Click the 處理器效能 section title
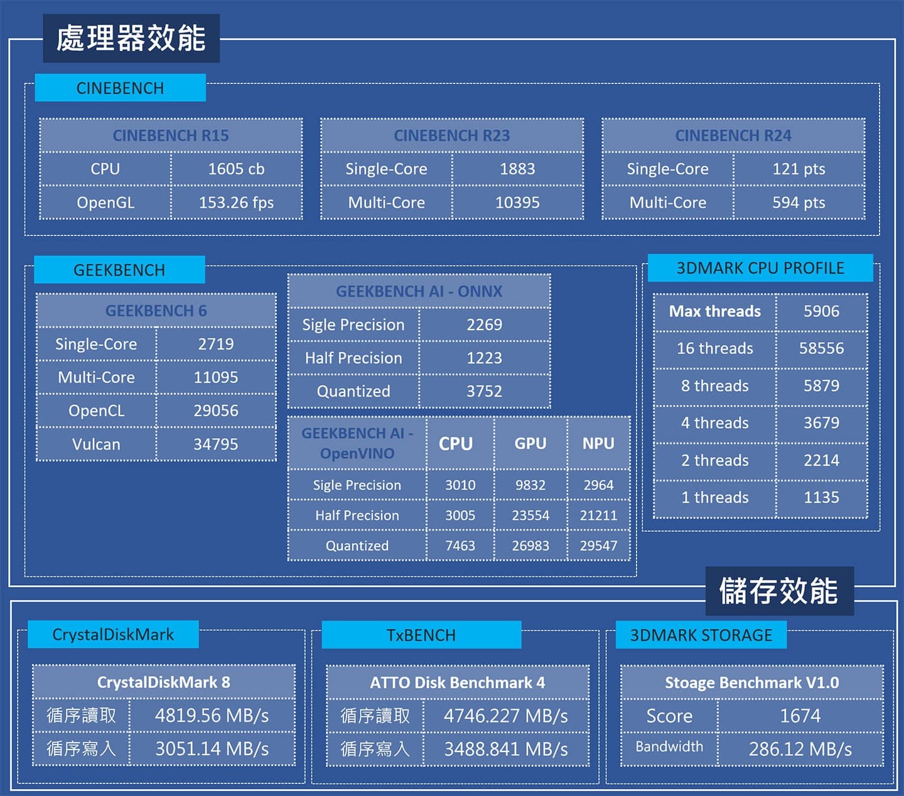Viewport: 904px width, 796px height. tap(131, 38)
